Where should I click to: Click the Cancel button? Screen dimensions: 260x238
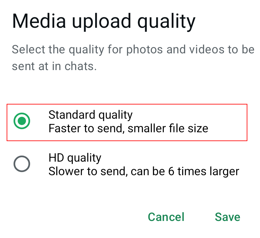166,217
